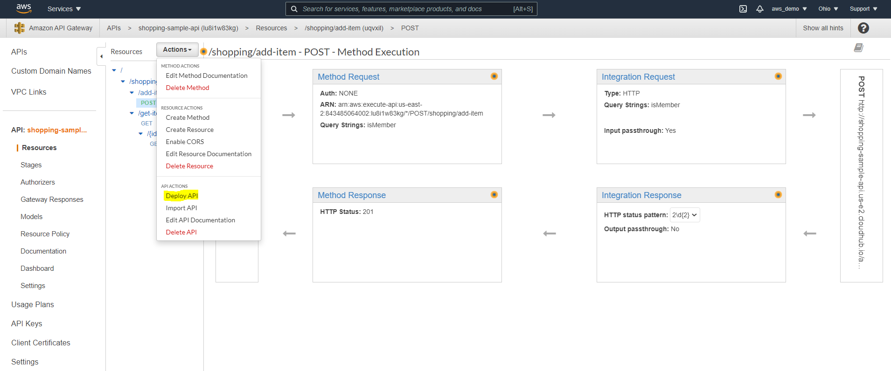This screenshot has height=371, width=891.
Task: Collapse the /add-item tree node
Action: [x=132, y=93]
